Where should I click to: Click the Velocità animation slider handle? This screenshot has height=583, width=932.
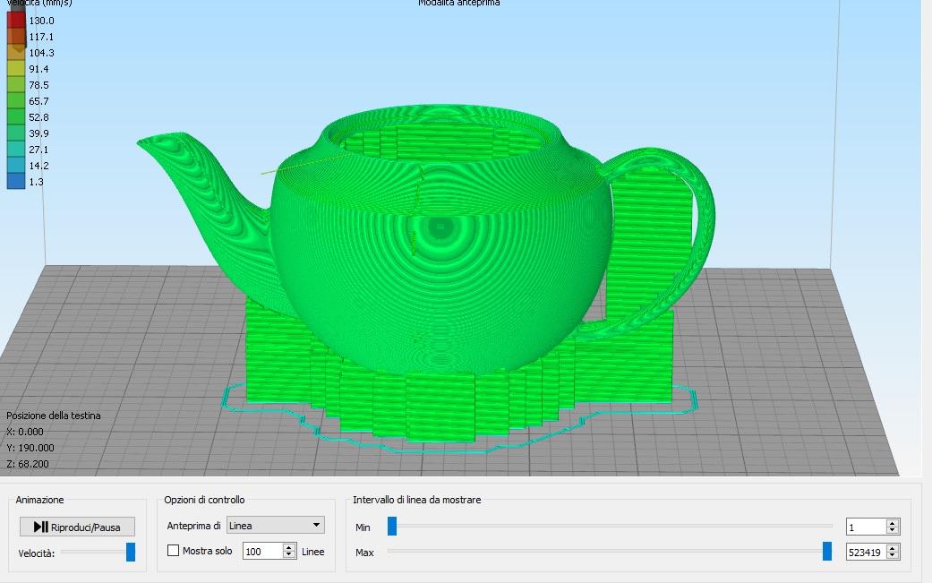pyautogui.click(x=131, y=552)
